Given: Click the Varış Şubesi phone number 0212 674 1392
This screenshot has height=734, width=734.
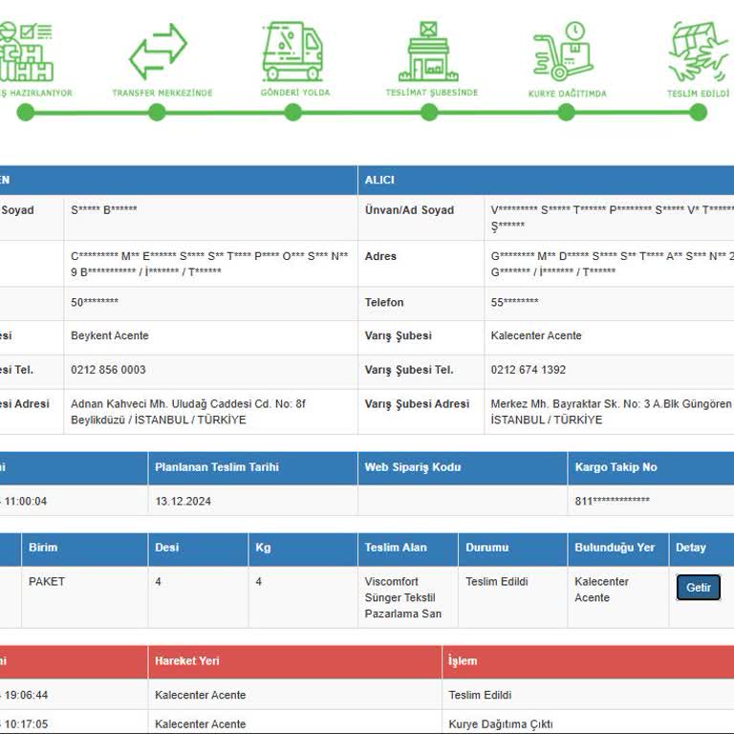Looking at the screenshot, I should (x=528, y=370).
